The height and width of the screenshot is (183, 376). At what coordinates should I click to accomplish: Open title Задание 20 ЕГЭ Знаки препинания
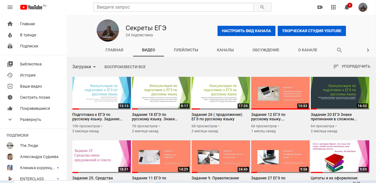click(x=334, y=117)
